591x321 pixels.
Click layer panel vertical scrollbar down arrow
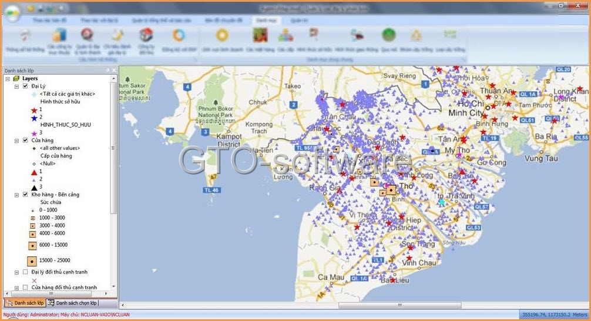pyautogui.click(x=113, y=287)
